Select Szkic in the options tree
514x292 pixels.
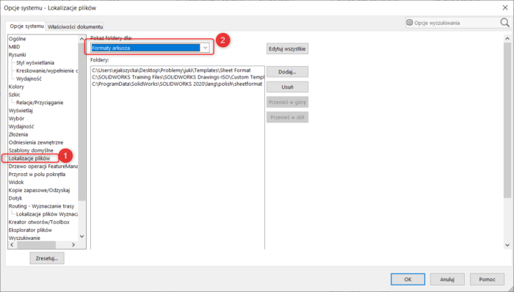coord(15,95)
